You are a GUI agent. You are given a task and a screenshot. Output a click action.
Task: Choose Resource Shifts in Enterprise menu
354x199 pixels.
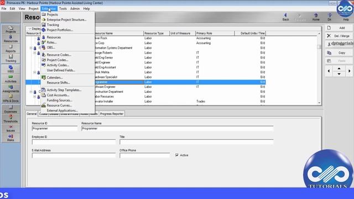coord(59,82)
